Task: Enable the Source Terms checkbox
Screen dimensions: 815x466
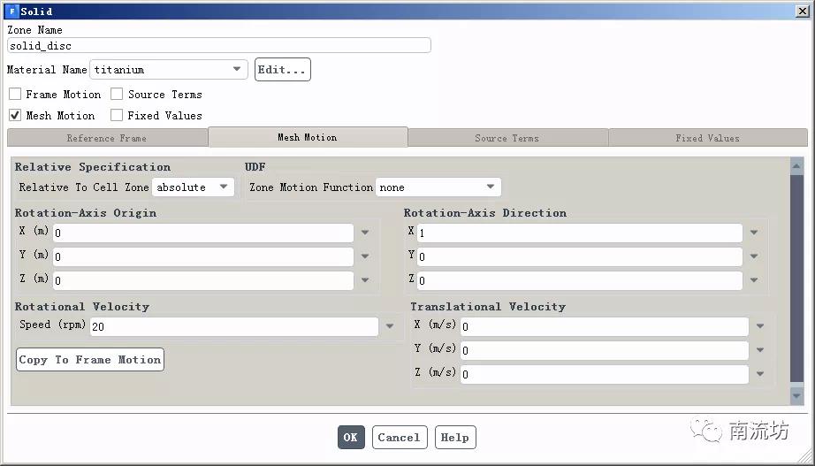Action: pos(117,94)
